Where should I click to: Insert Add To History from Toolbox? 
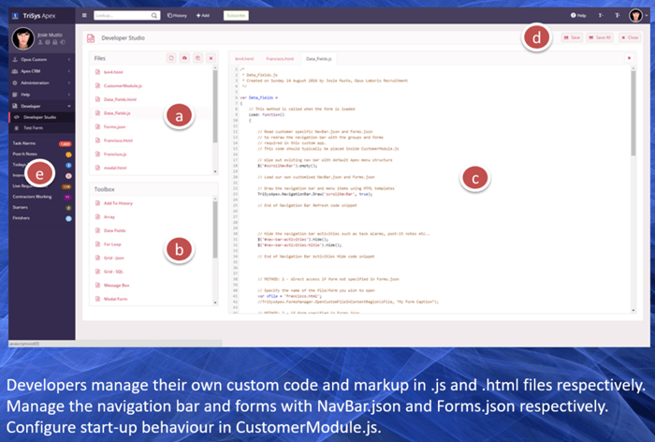pos(118,203)
